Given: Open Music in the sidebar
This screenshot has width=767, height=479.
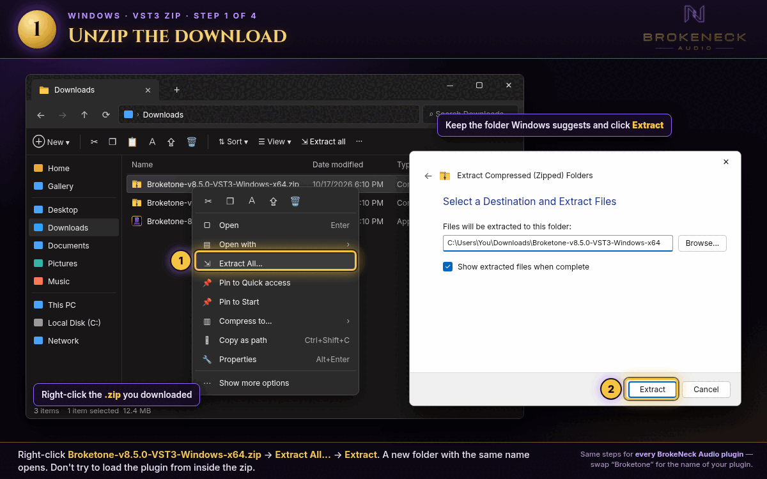Looking at the screenshot, I should [74, 282].
